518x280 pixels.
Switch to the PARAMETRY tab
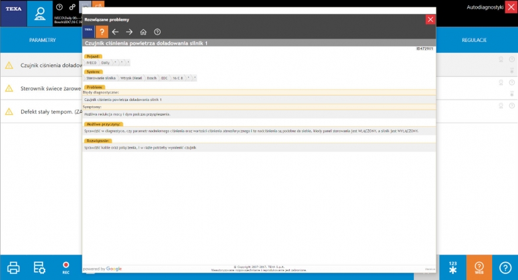point(42,40)
